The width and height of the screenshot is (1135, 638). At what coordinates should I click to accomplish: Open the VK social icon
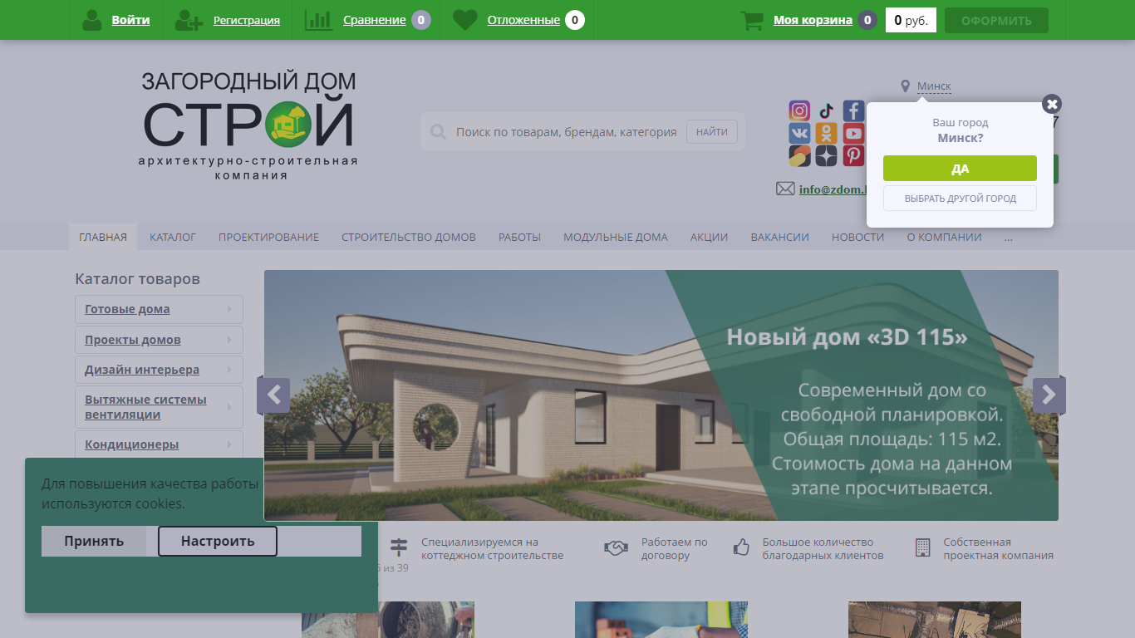point(799,133)
